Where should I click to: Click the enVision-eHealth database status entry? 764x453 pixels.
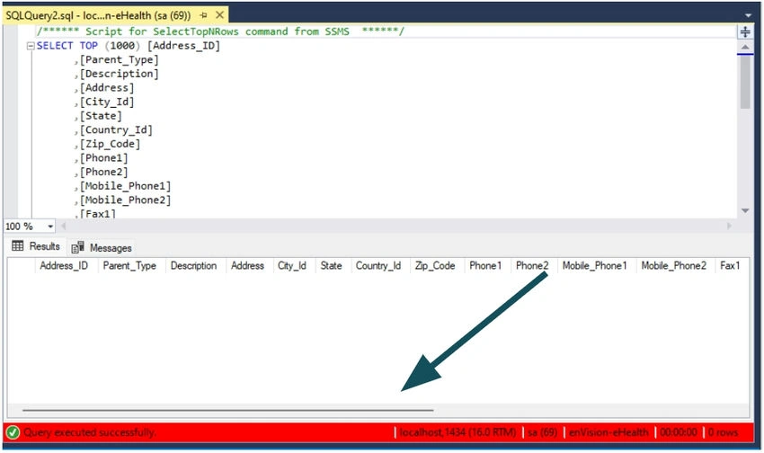(609, 432)
